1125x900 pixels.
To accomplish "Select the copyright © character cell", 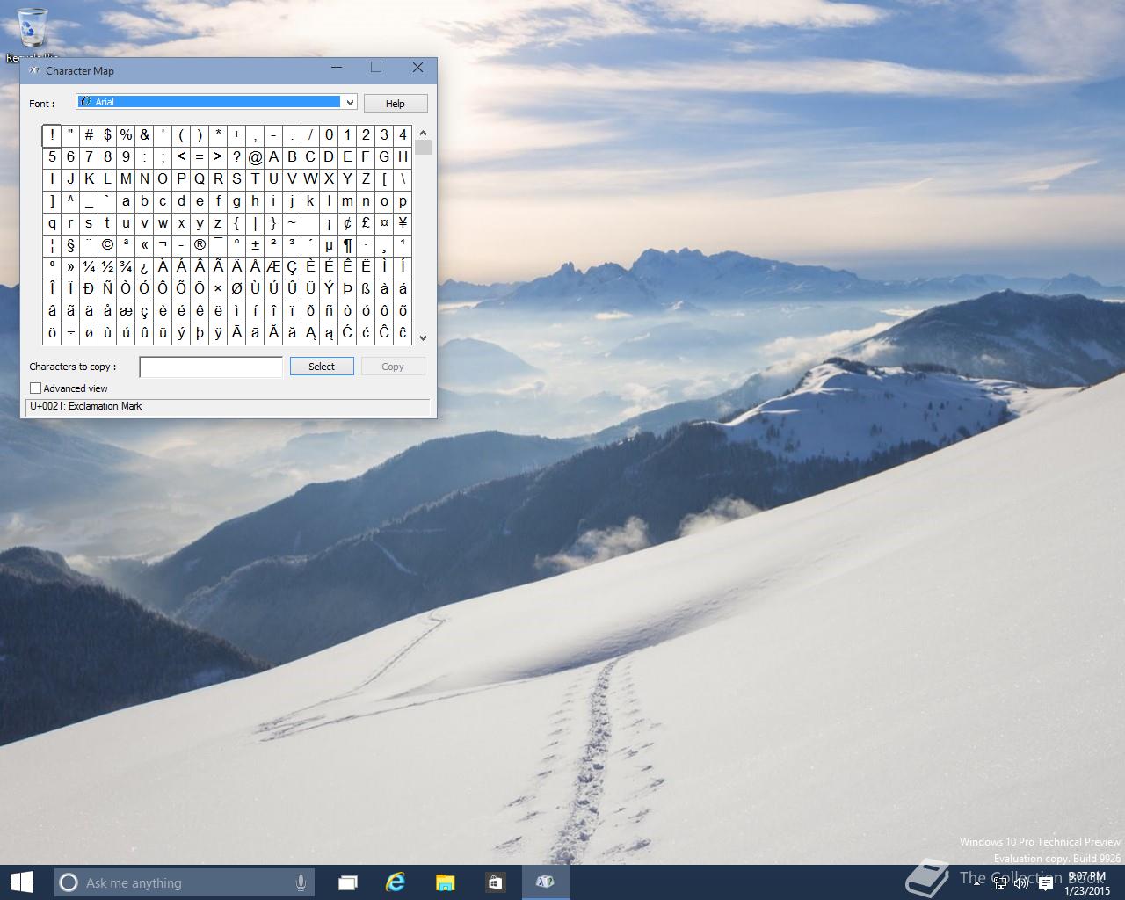I will 107,244.
